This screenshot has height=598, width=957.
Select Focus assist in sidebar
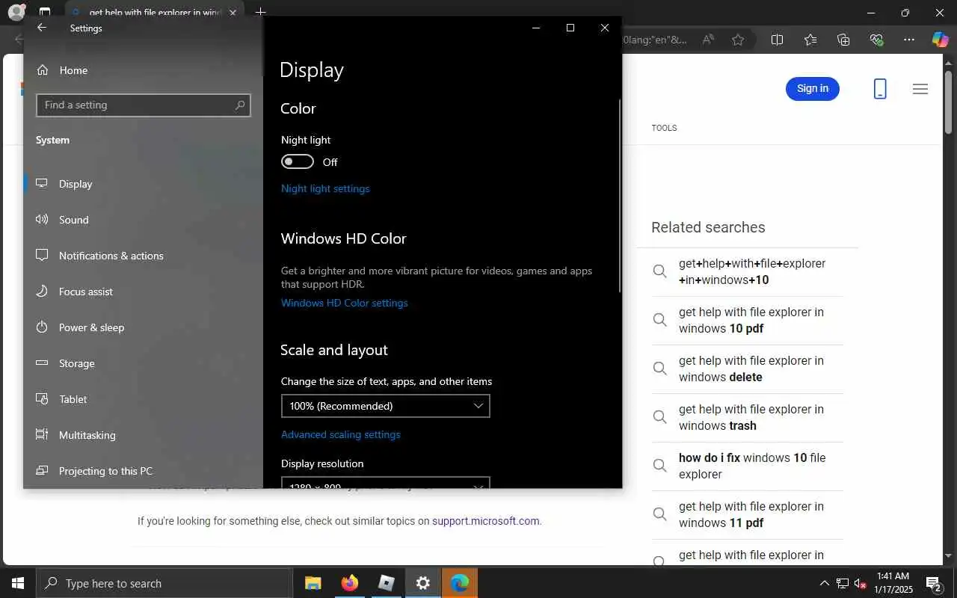coord(143,292)
